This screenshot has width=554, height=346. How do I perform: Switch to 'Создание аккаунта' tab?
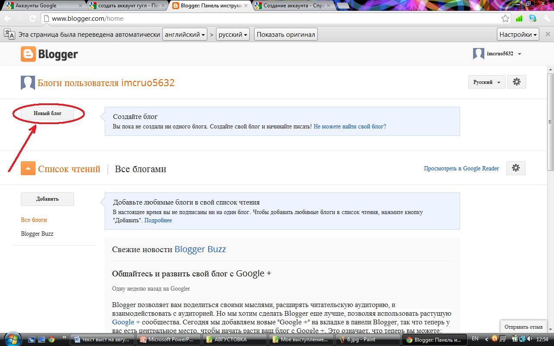(x=291, y=6)
